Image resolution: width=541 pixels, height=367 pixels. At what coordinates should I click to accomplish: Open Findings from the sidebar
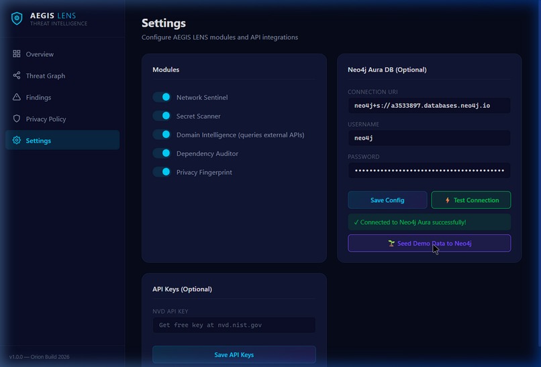click(62, 97)
